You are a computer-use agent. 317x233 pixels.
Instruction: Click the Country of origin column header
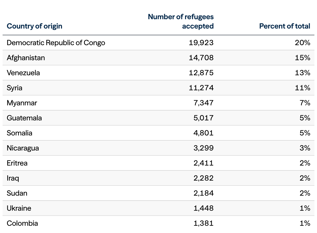(x=35, y=26)
